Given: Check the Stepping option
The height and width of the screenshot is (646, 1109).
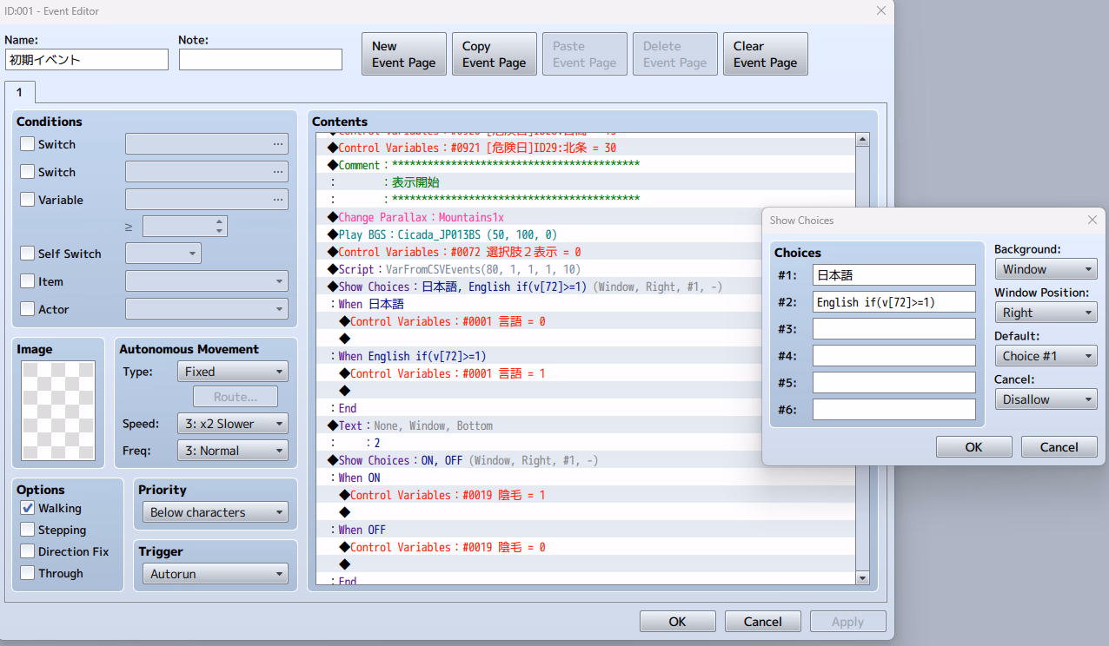Looking at the screenshot, I should [28, 530].
